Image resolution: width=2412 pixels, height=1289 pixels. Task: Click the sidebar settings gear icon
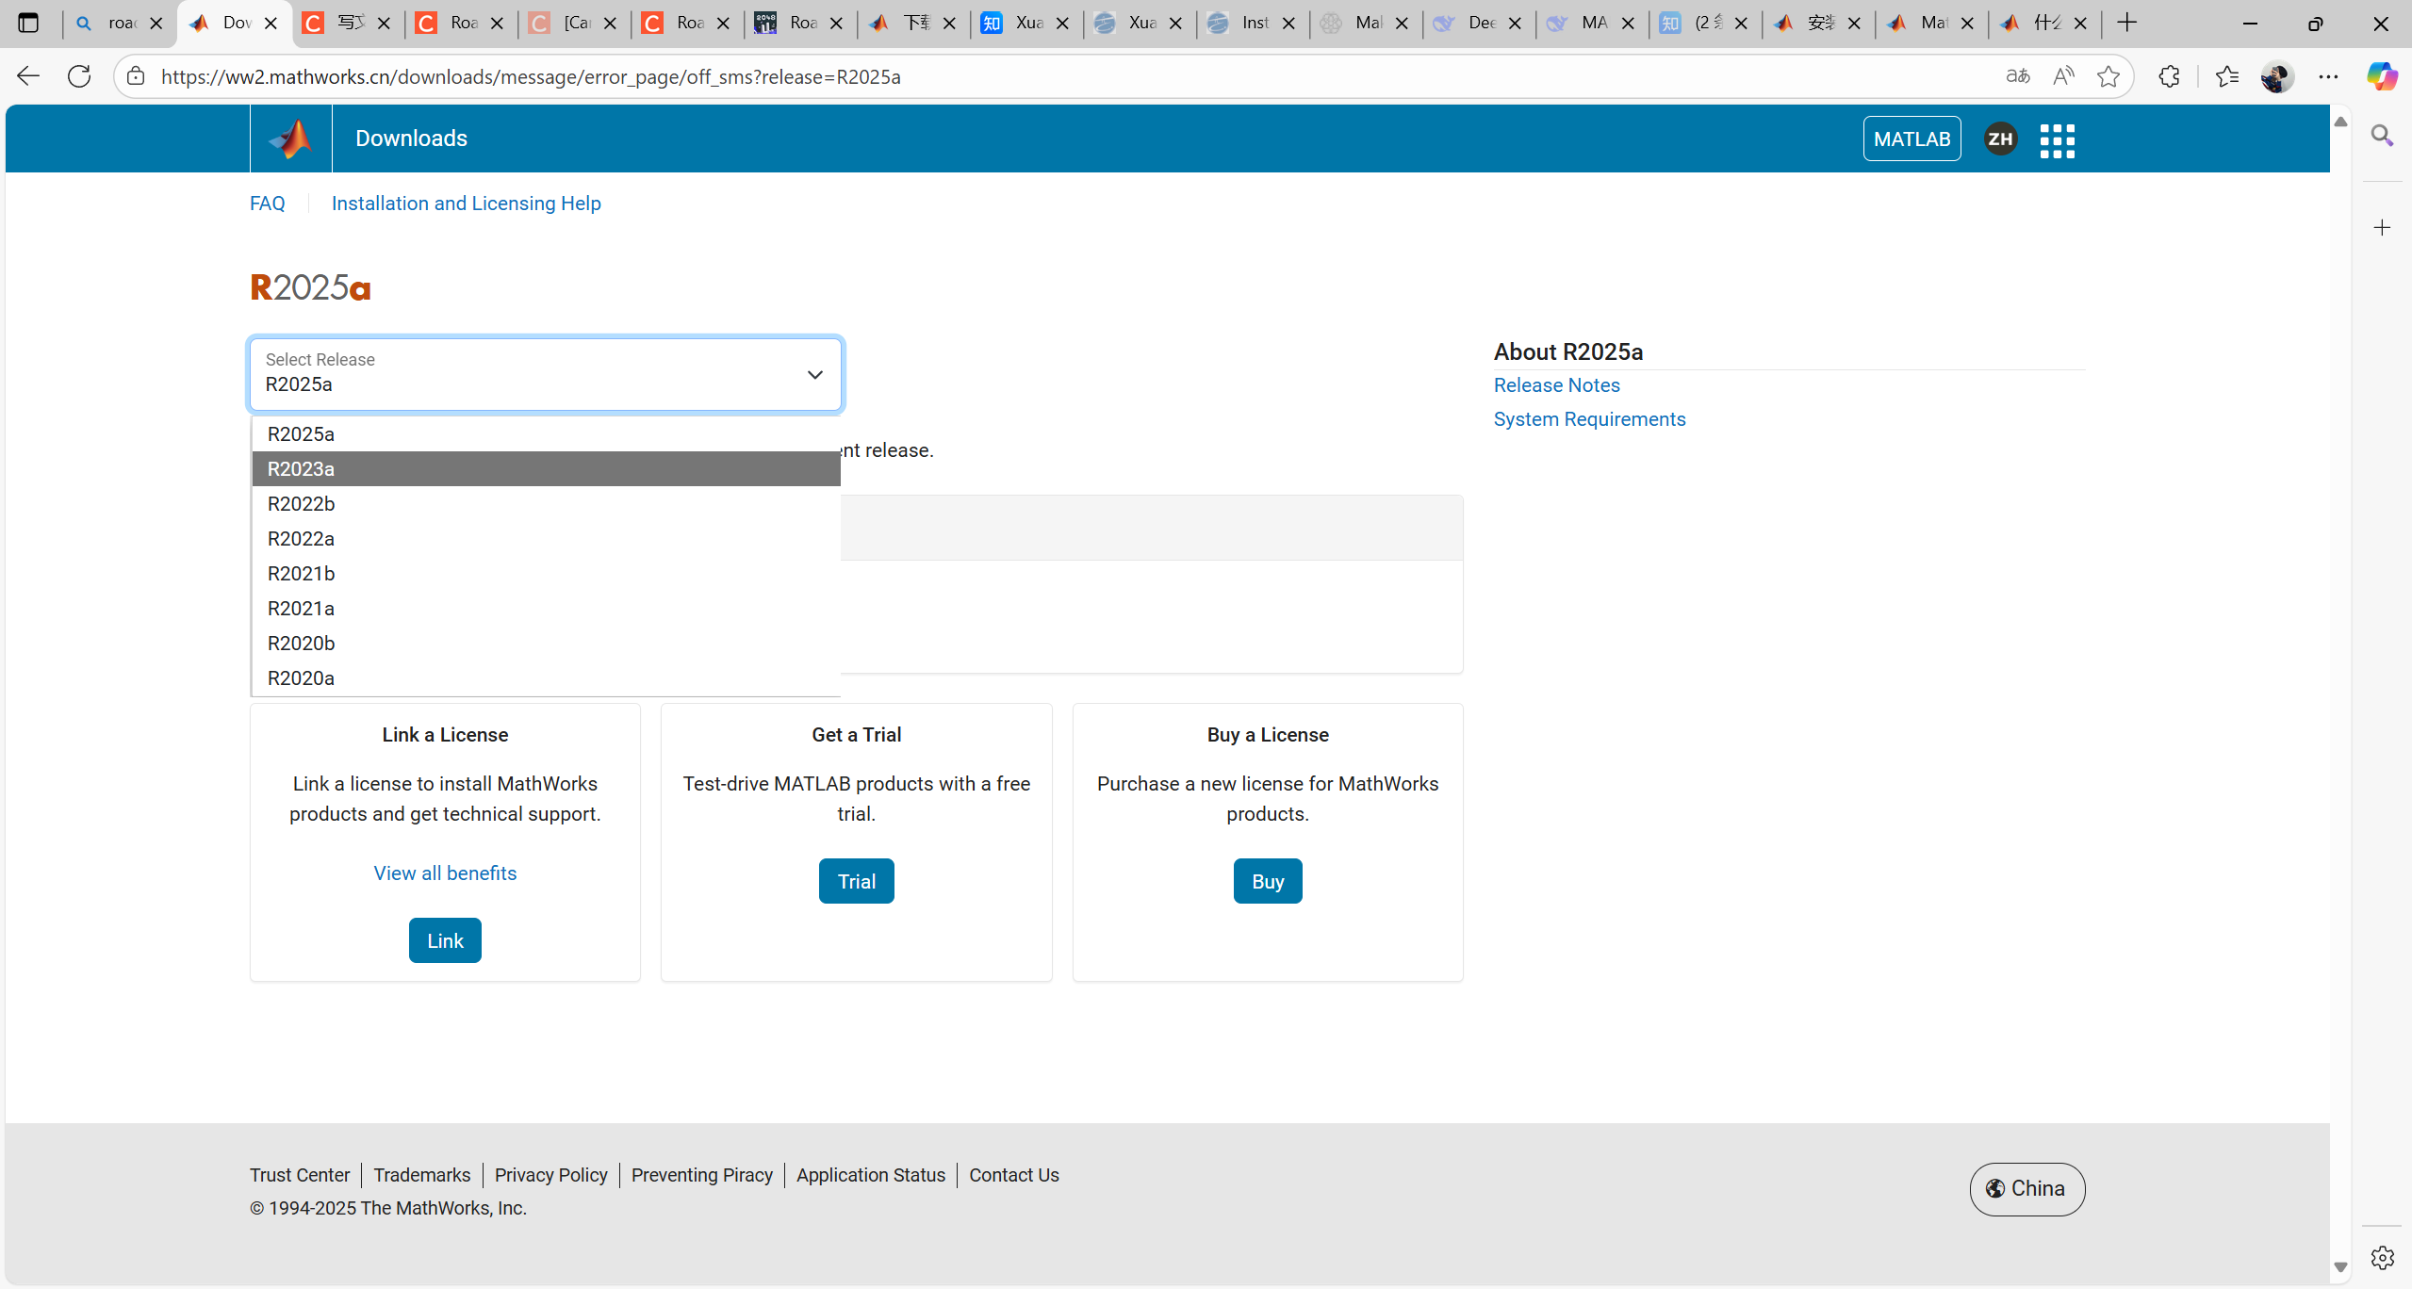pos(2382,1257)
